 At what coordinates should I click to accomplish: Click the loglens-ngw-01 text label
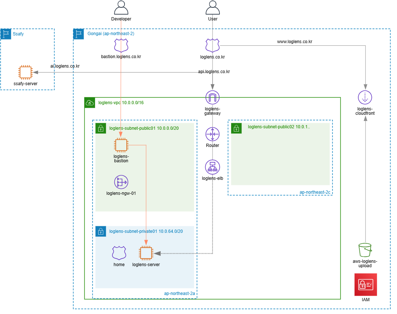[121, 193]
